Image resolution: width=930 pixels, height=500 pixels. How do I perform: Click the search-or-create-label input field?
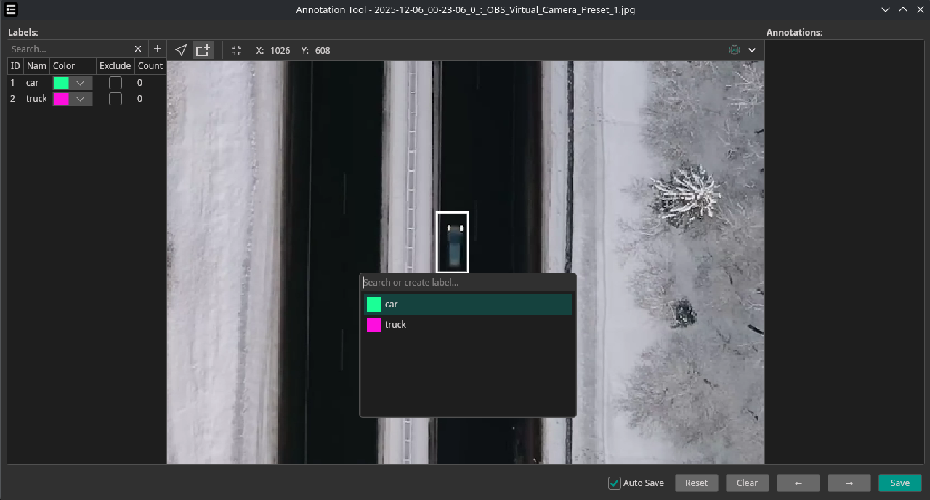click(x=467, y=282)
